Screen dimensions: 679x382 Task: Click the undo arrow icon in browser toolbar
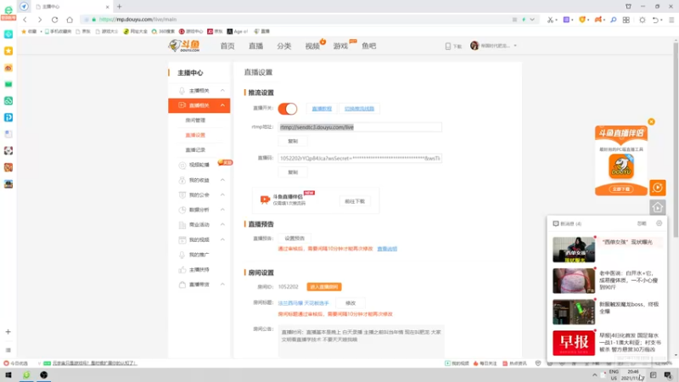pyautogui.click(x=655, y=20)
